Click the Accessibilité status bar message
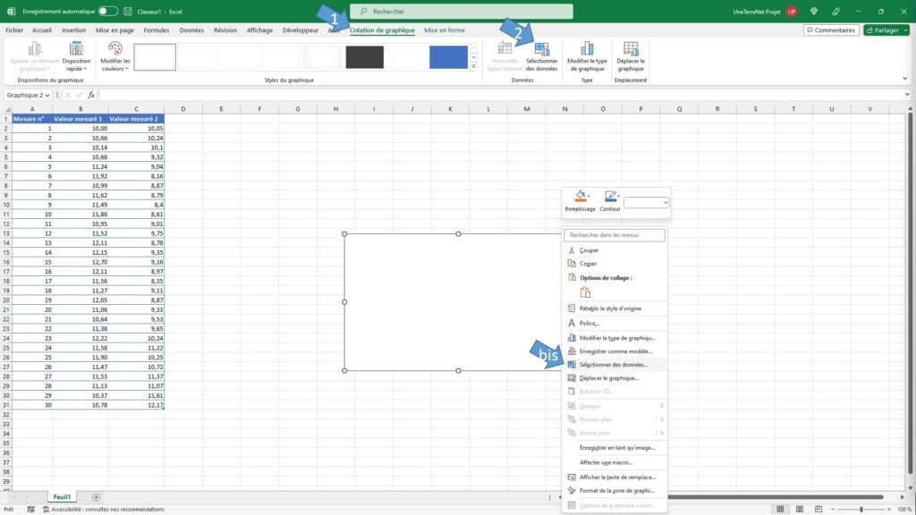 point(104,509)
